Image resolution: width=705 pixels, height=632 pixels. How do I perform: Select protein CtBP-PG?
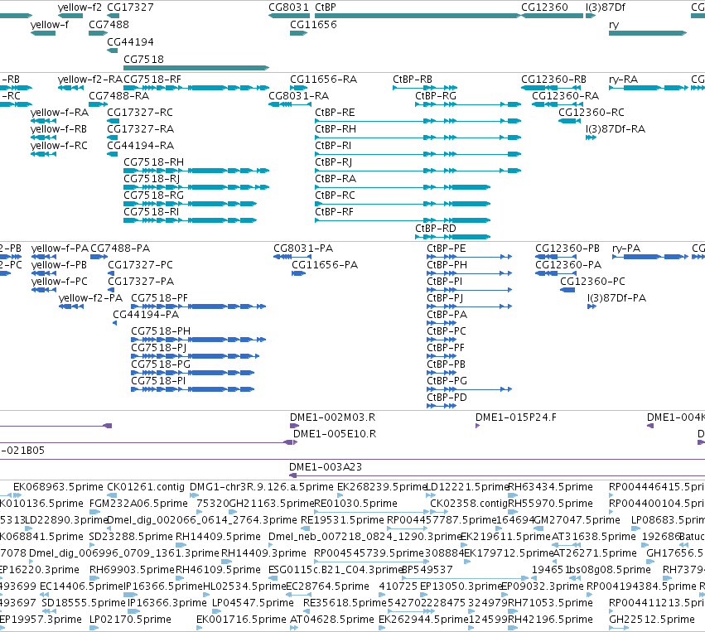tap(470, 389)
